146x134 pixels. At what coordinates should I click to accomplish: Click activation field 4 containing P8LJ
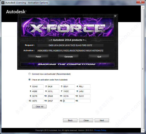pos(84,86)
